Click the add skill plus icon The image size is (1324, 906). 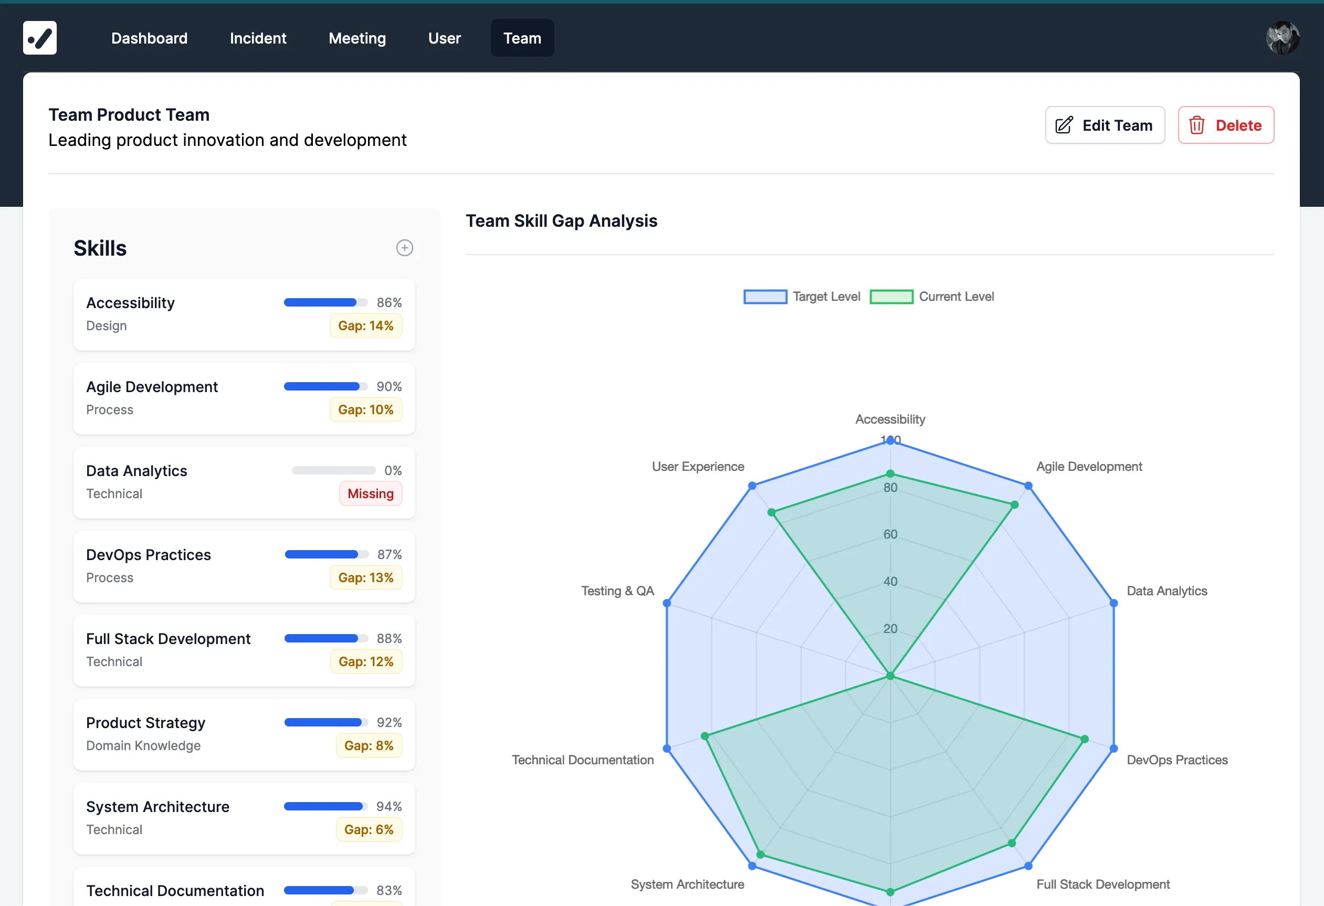(404, 248)
